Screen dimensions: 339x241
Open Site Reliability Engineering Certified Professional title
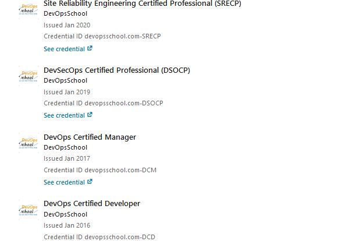(142, 3)
